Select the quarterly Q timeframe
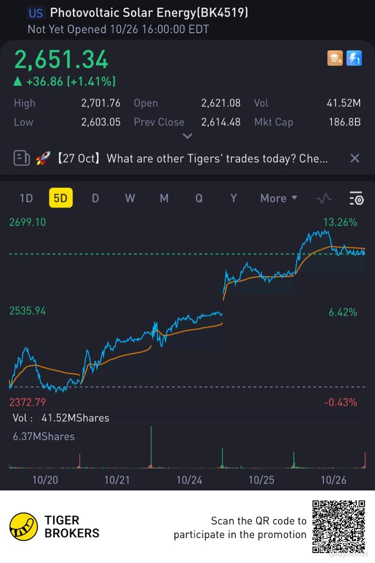375x563 pixels. [199, 198]
